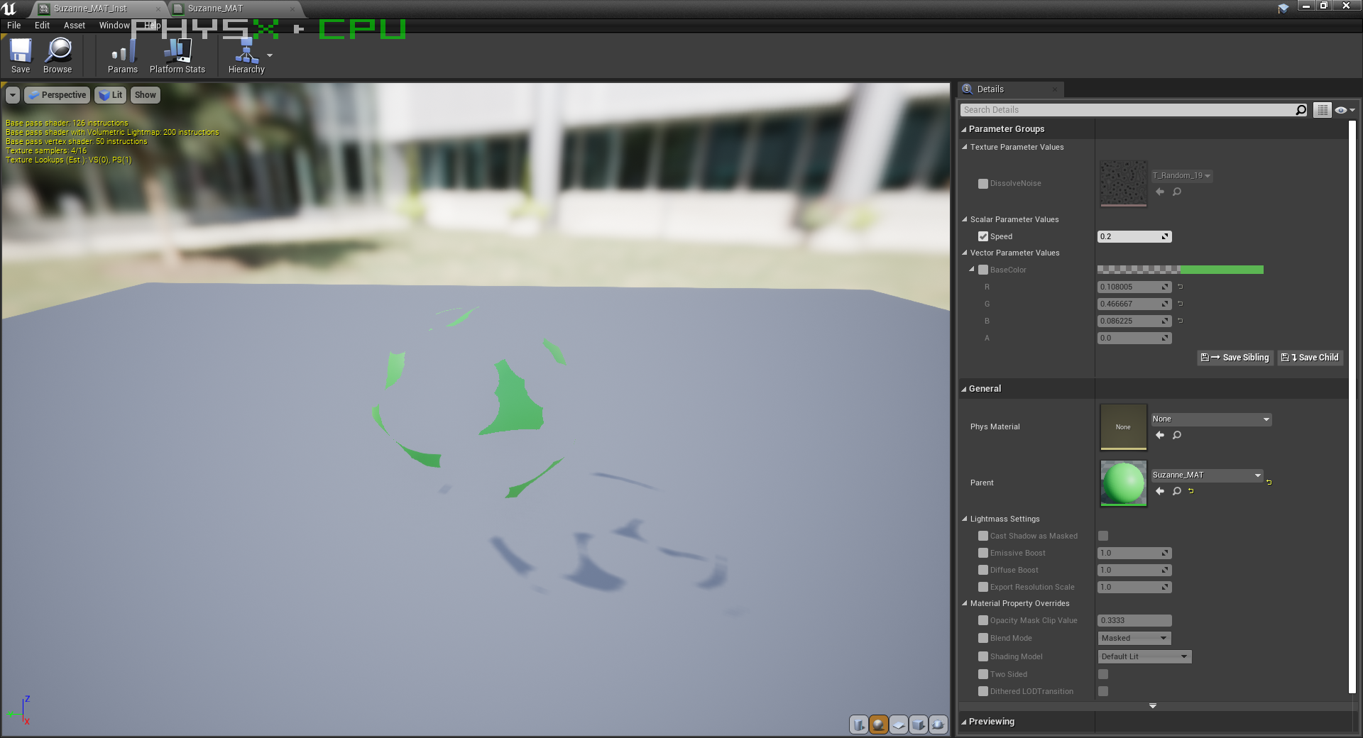
Task: Open the property matrix grid icon
Action: tap(1323, 110)
